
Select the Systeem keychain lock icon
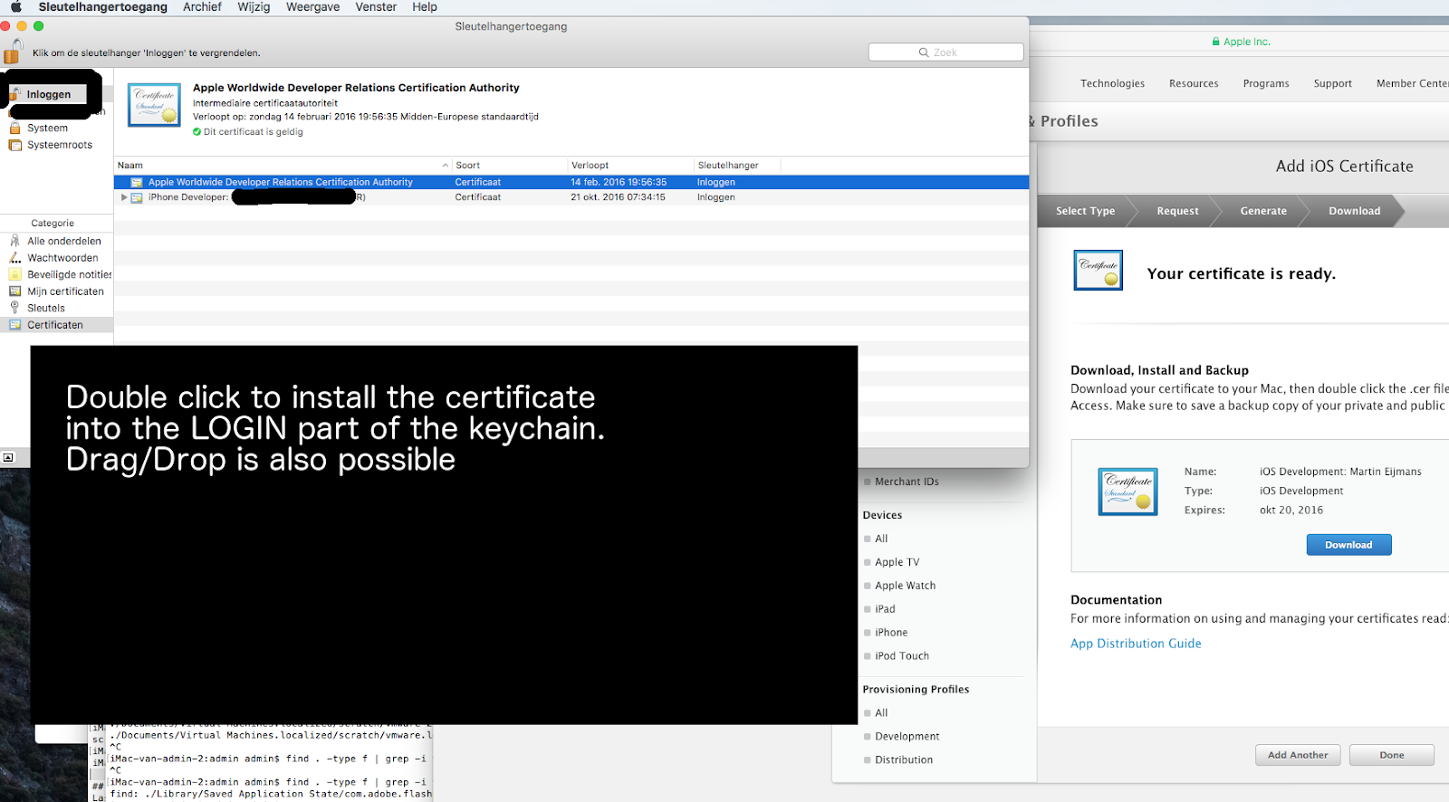click(x=14, y=129)
